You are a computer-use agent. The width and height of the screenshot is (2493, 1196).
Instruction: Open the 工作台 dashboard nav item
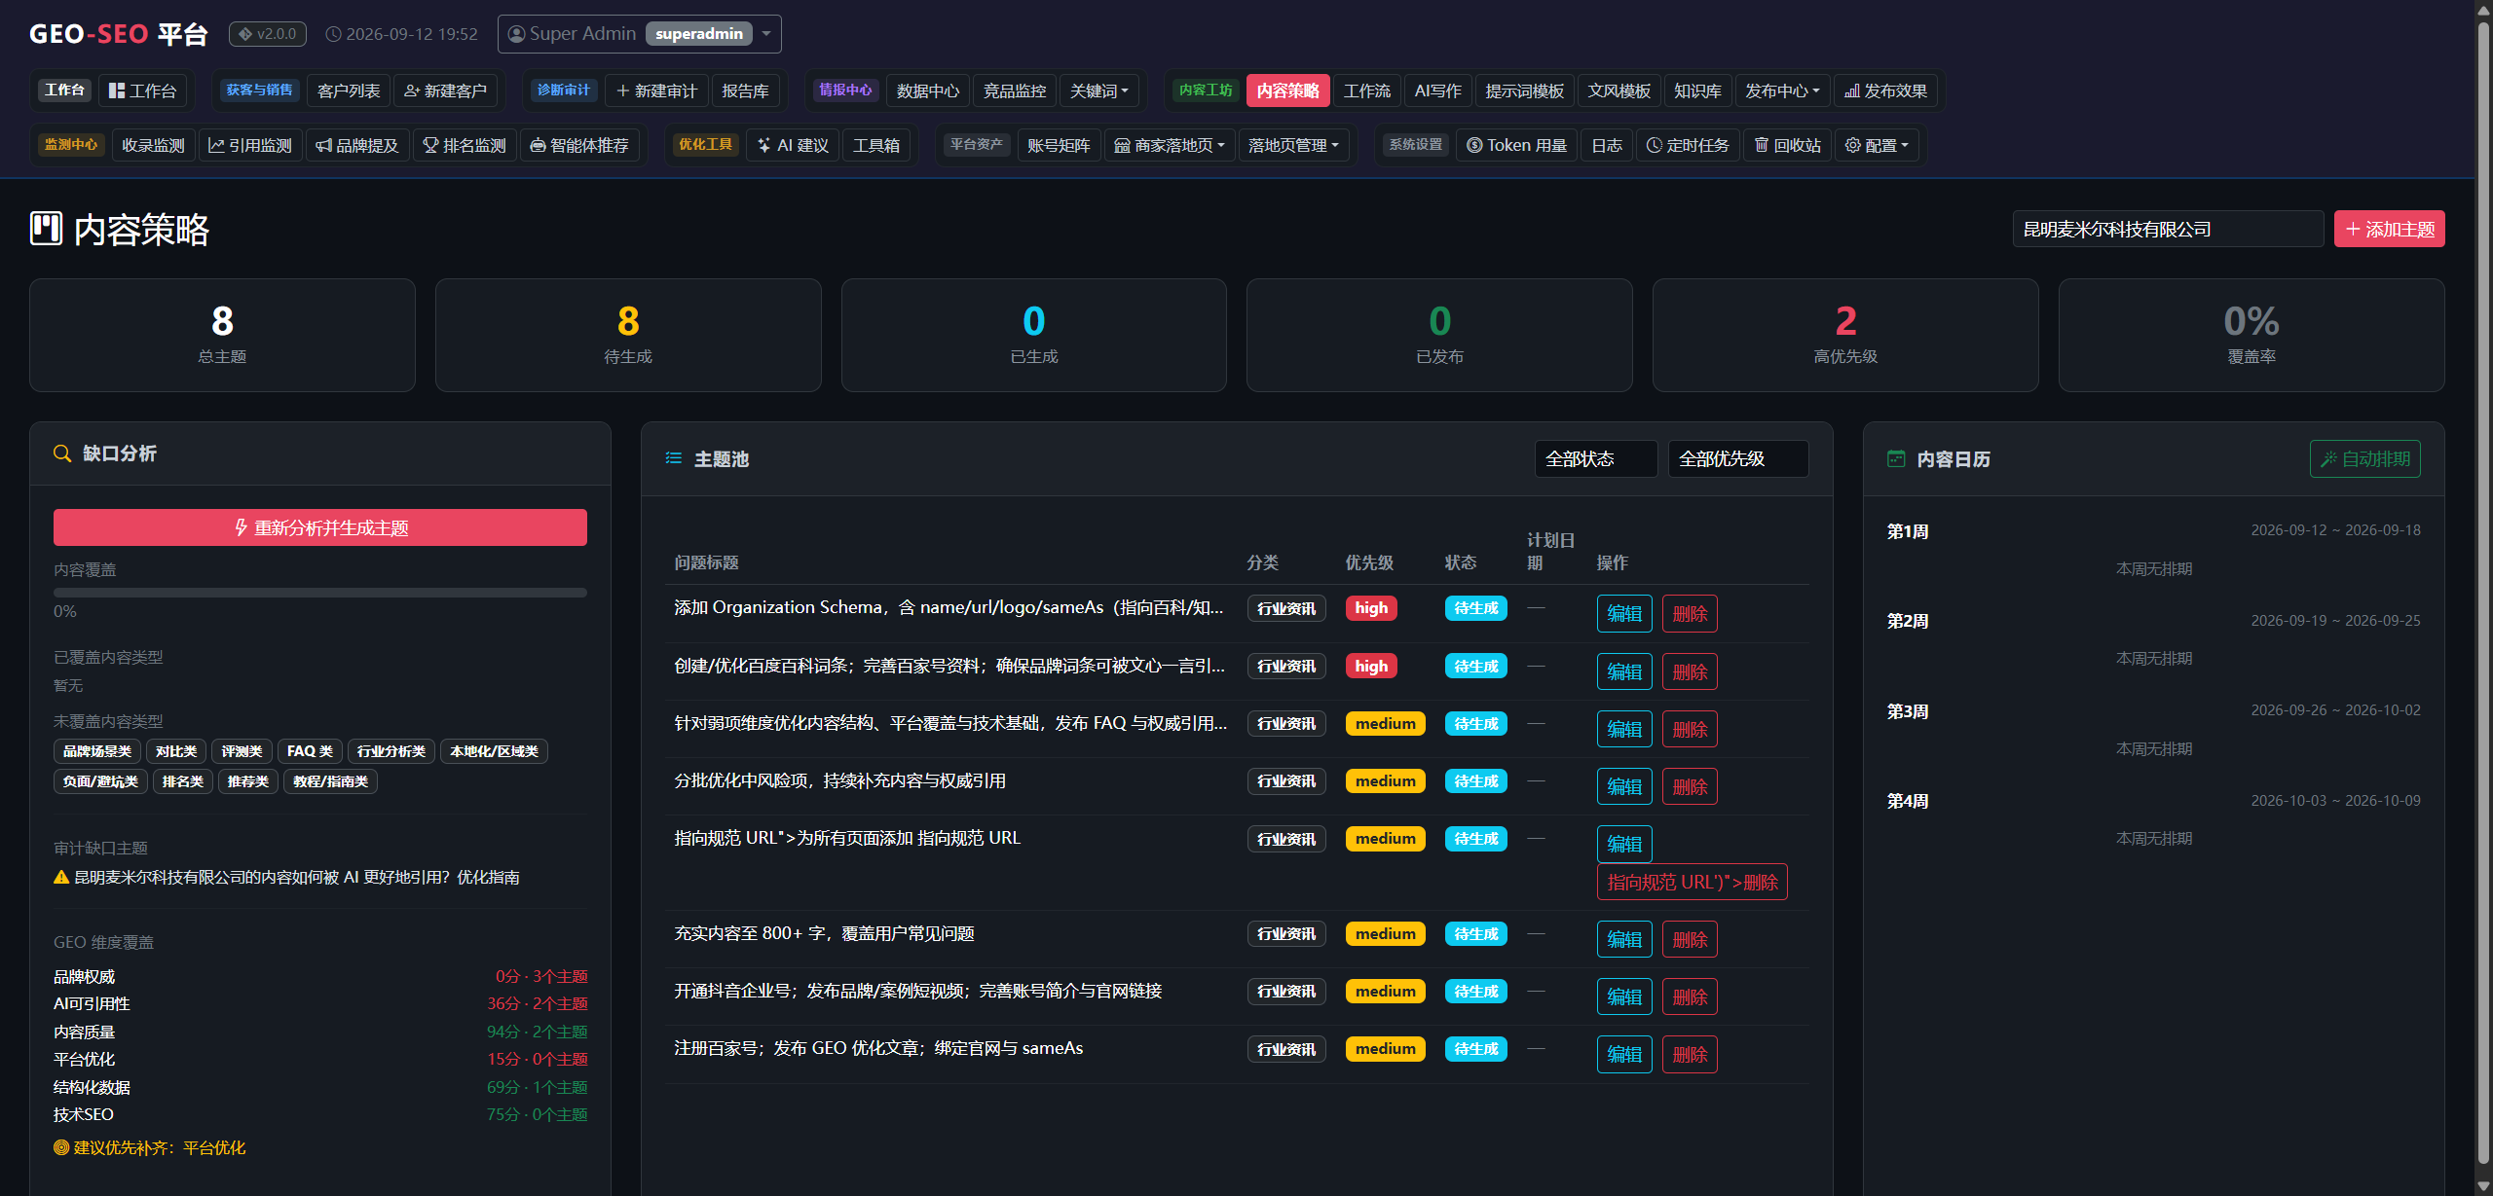pos(142,91)
